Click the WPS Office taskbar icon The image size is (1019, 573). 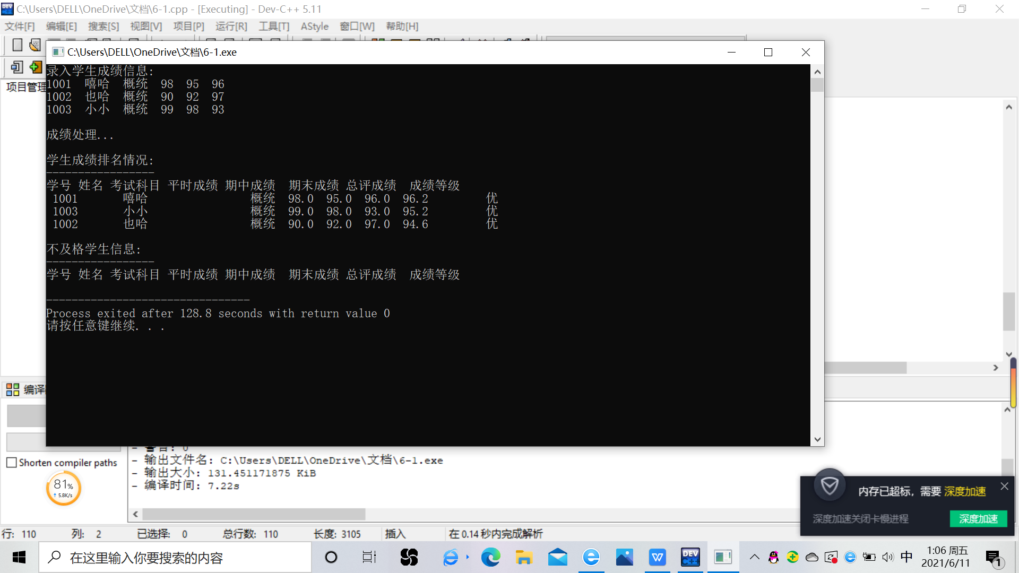click(x=657, y=557)
